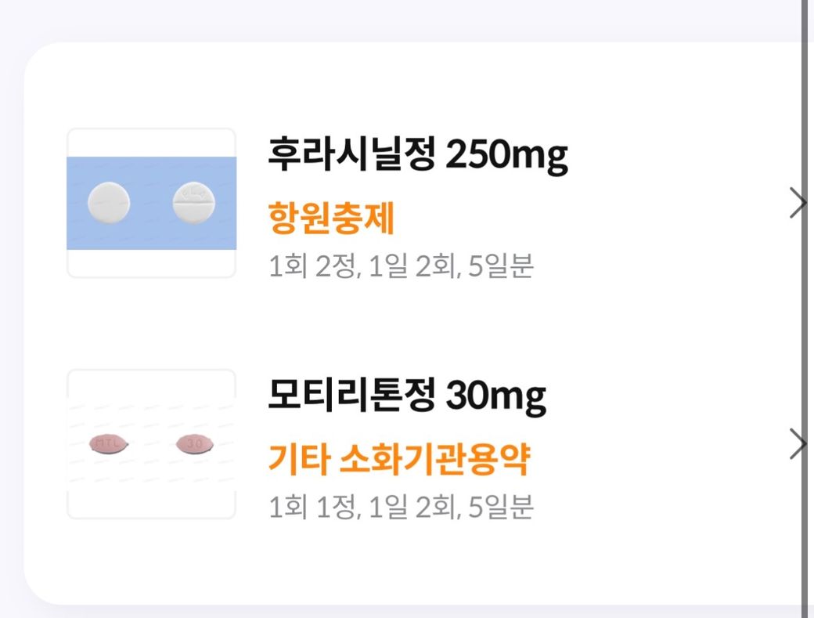Screen dimensions: 814x618
Task: Click the 5일분 duration under 기타 소화기관용약
Action: point(501,508)
